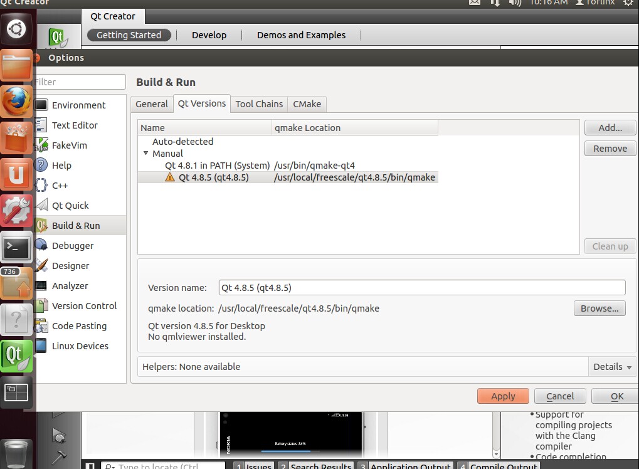Image resolution: width=639 pixels, height=469 pixels.
Task: Open Getting Started welcome tab
Action: pyautogui.click(x=129, y=35)
